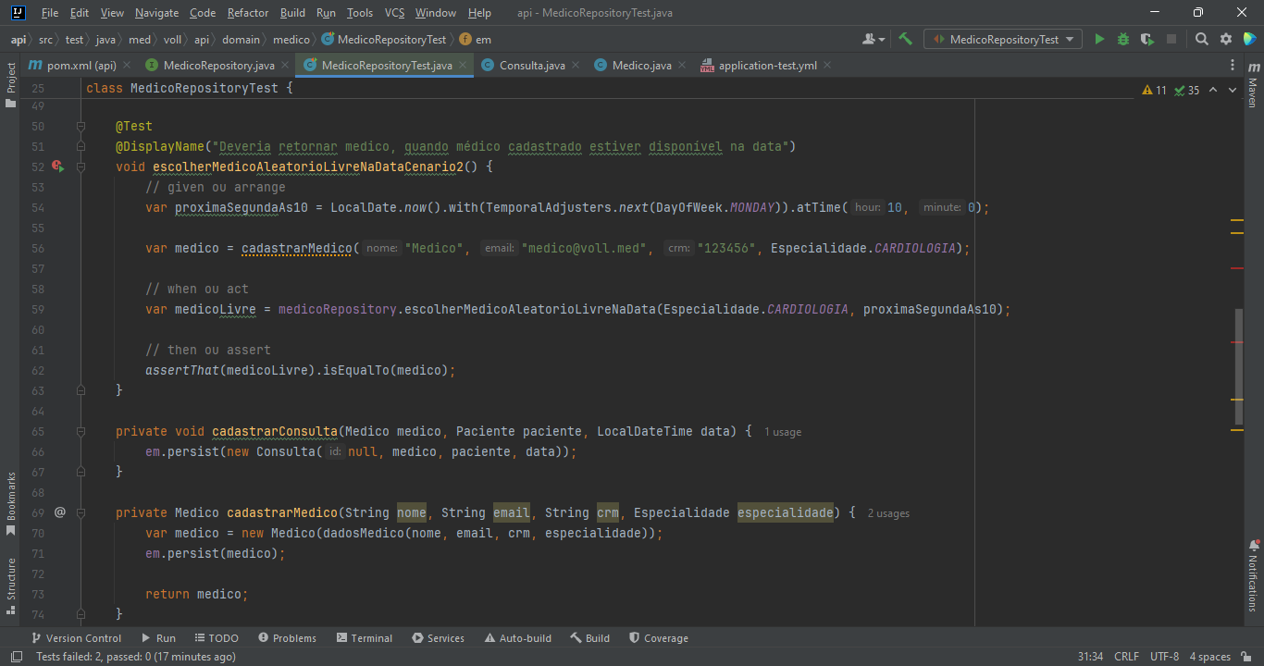Click breadcrumb 'domain' in navigation bar

(241, 40)
